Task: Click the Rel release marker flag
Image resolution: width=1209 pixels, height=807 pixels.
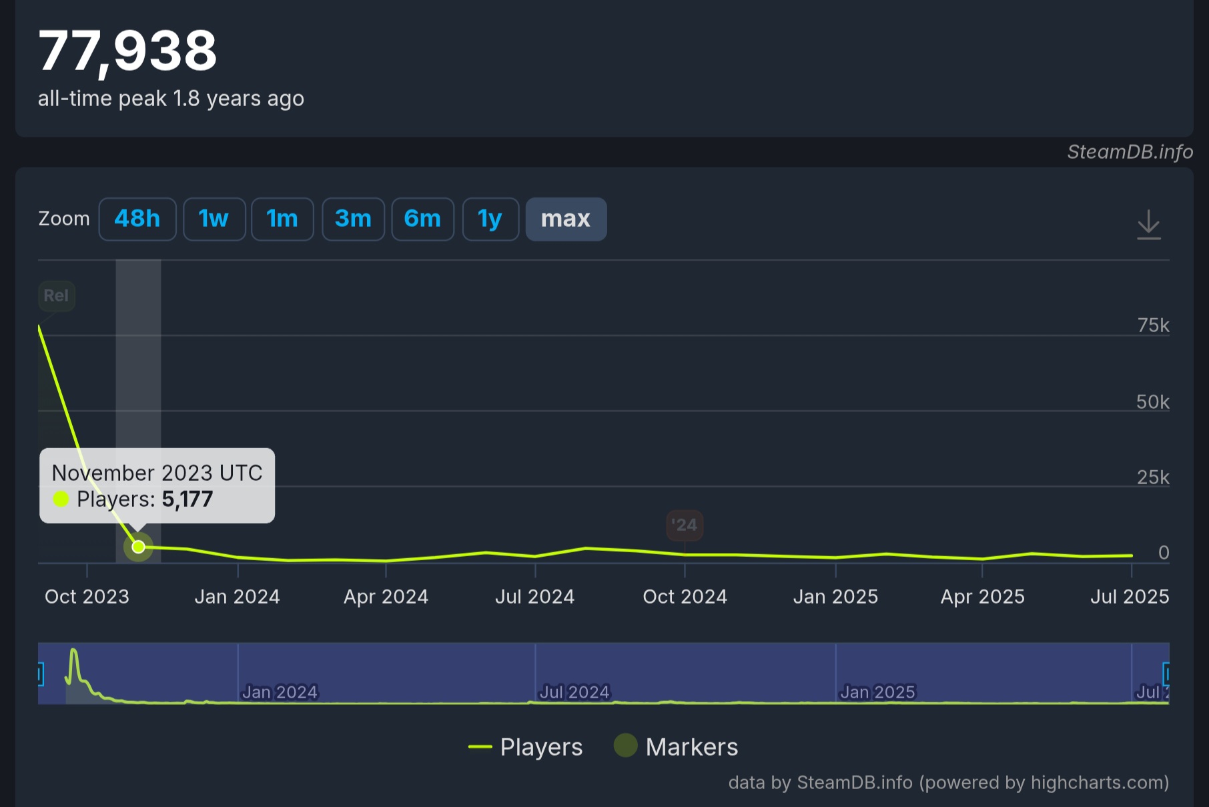Action: [x=56, y=295]
